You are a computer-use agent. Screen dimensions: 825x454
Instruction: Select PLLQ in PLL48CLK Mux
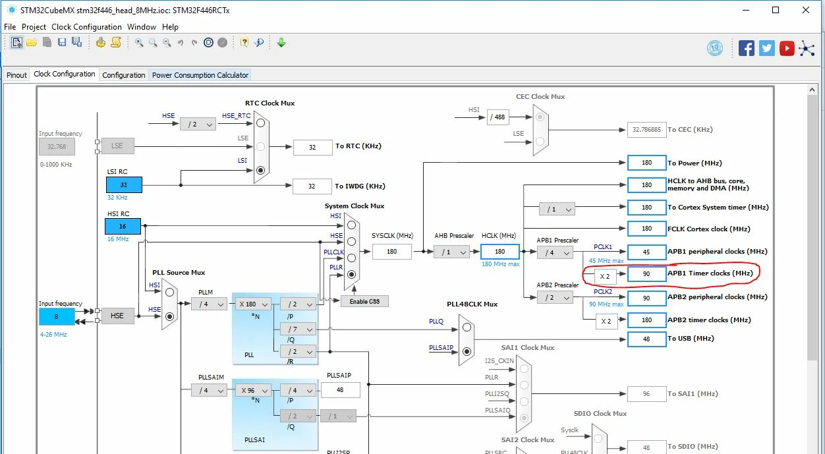(x=467, y=327)
